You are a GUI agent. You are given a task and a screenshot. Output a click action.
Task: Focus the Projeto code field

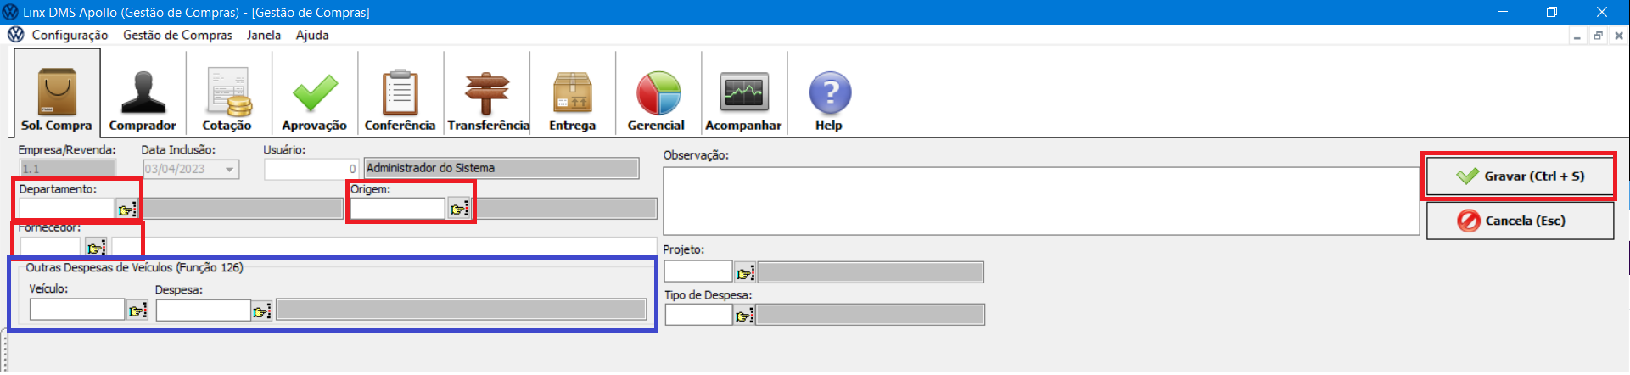click(698, 271)
